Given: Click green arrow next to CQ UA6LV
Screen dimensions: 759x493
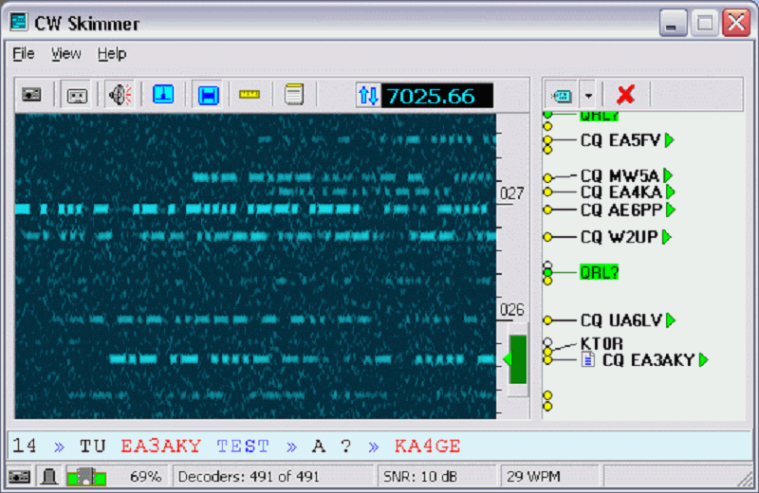Looking at the screenshot, I should pos(671,320).
